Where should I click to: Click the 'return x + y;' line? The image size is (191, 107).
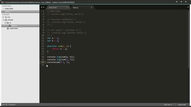60,49
